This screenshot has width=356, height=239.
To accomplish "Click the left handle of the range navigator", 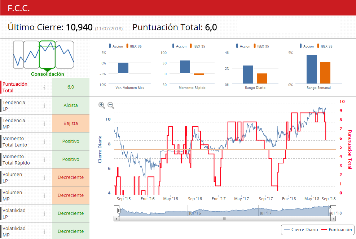I will coord(119,211).
